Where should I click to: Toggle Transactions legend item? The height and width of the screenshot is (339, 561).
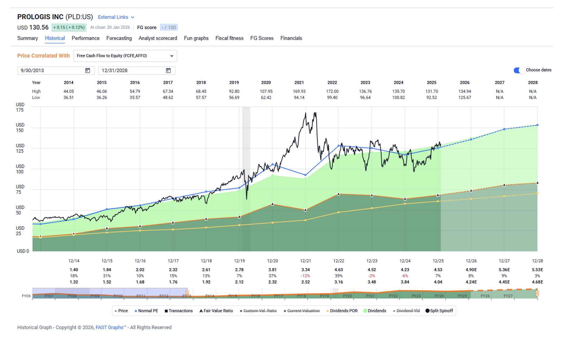(179, 311)
